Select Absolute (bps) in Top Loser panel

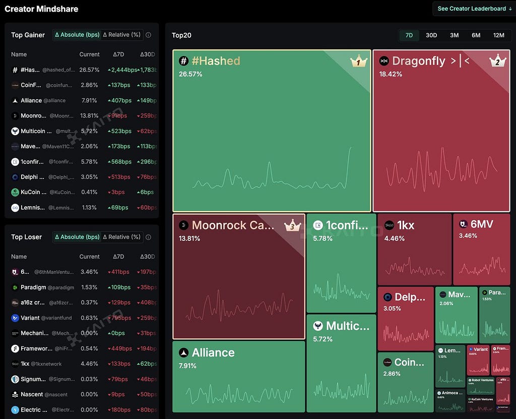pyautogui.click(x=77, y=237)
